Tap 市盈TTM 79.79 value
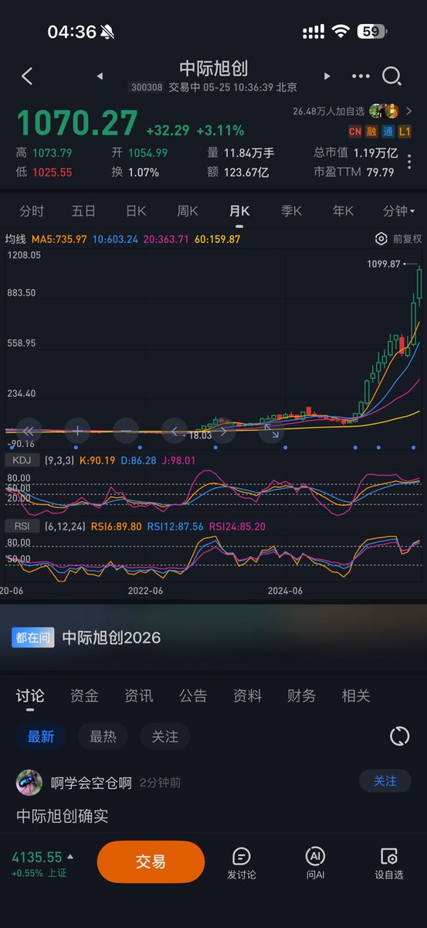The width and height of the screenshot is (427, 928). 354,172
